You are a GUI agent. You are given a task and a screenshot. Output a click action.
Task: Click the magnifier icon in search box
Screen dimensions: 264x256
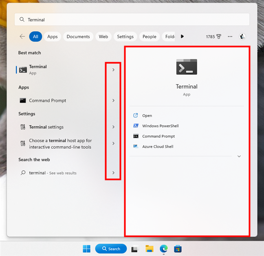[x=22, y=20]
